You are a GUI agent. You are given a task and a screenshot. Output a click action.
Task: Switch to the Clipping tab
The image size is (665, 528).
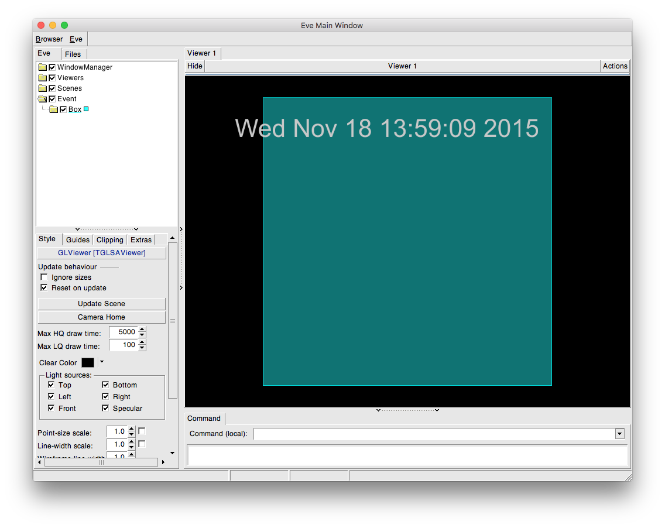(x=110, y=240)
